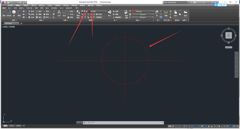Toggle object snap in status bar
240x129 pixels.
click(197, 126)
